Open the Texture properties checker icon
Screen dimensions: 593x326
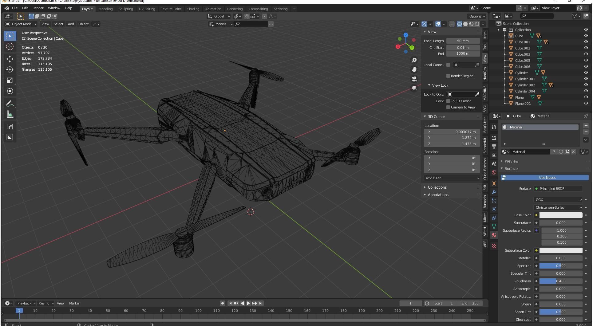[494, 246]
